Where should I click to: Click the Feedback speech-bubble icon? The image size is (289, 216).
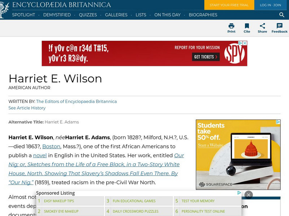[x=279, y=26]
